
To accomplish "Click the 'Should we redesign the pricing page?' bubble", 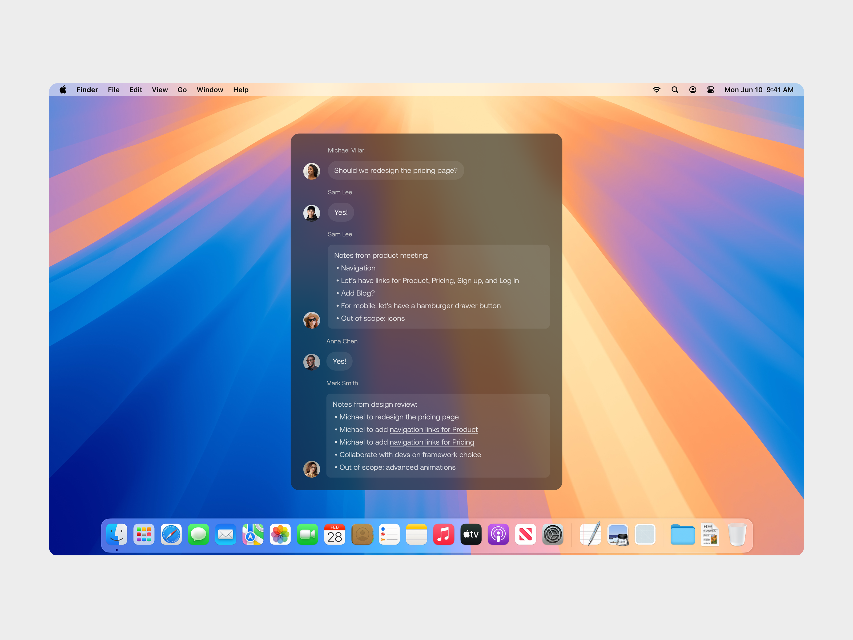I will point(396,170).
